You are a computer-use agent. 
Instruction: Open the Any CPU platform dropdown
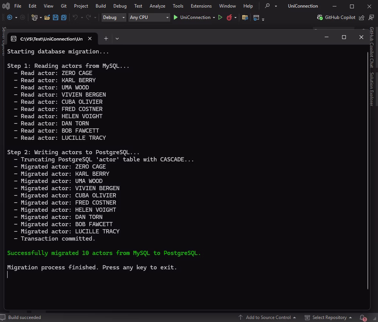pyautogui.click(x=149, y=17)
